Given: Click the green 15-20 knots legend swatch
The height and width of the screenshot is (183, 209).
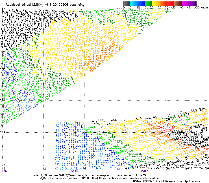Looking at the screenshot, I should tap(149, 3).
